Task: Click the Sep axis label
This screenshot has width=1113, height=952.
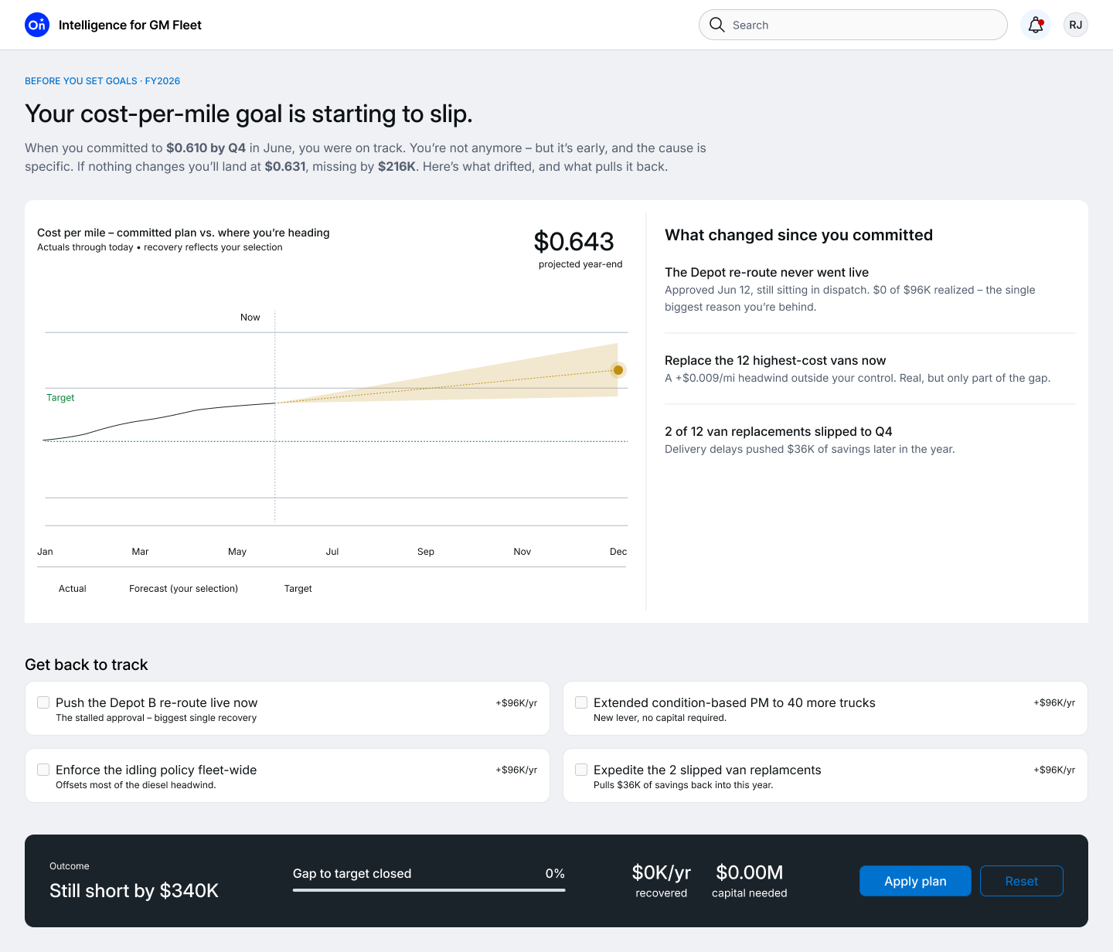Action: coord(426,552)
